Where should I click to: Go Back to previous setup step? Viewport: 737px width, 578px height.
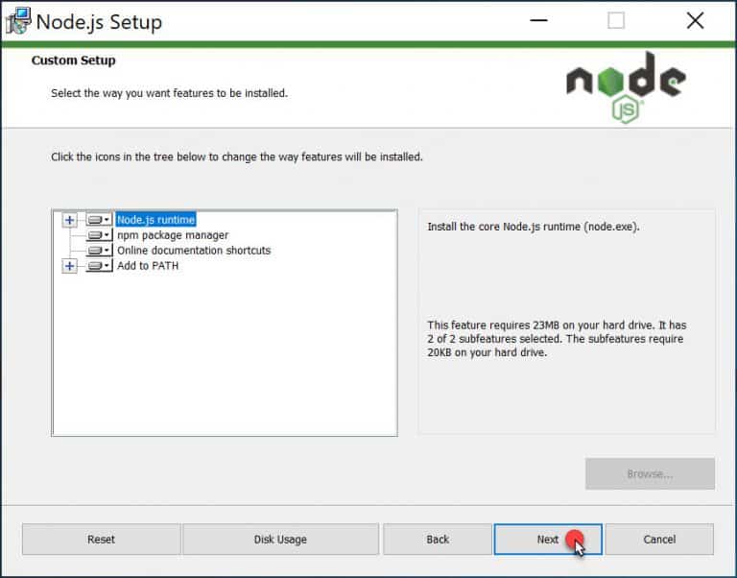pyautogui.click(x=438, y=540)
